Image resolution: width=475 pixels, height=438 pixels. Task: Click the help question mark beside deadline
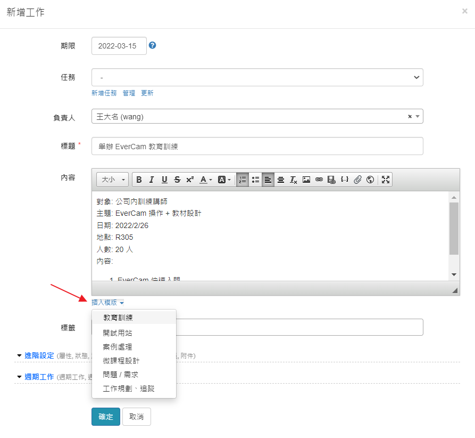click(x=152, y=45)
